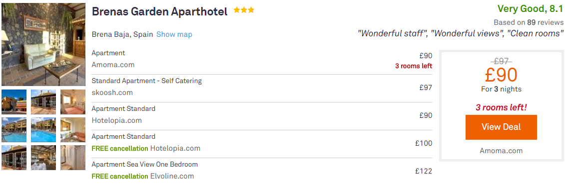Open the large lobby photo with sofa
Screen dimensions: 565x184
43,44
